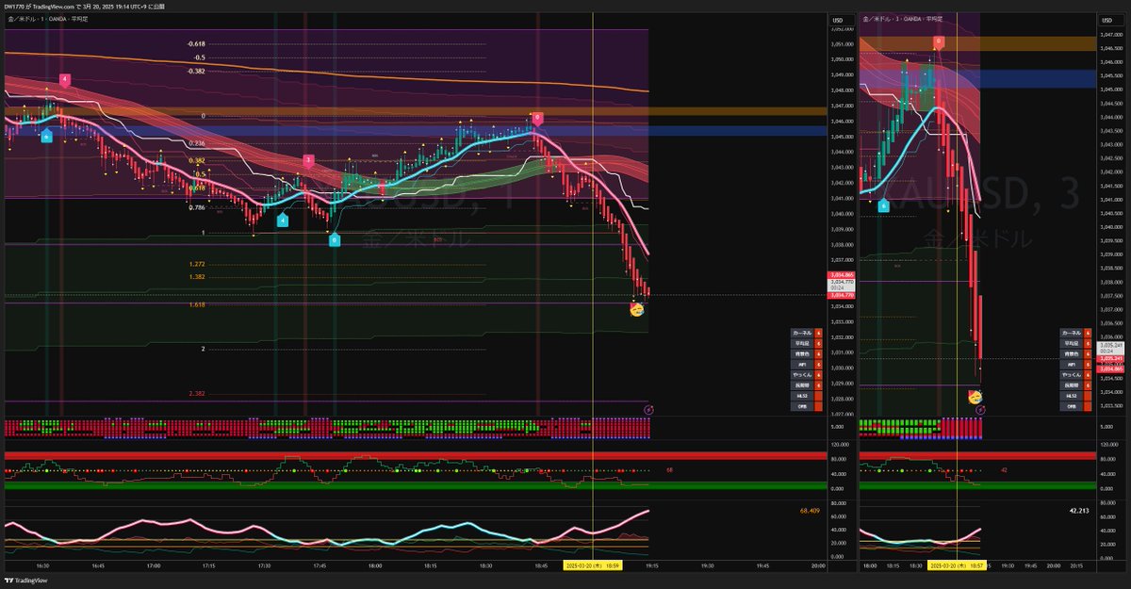
Task: Select 背景色 row in the right chart table
Action: click(x=1076, y=353)
